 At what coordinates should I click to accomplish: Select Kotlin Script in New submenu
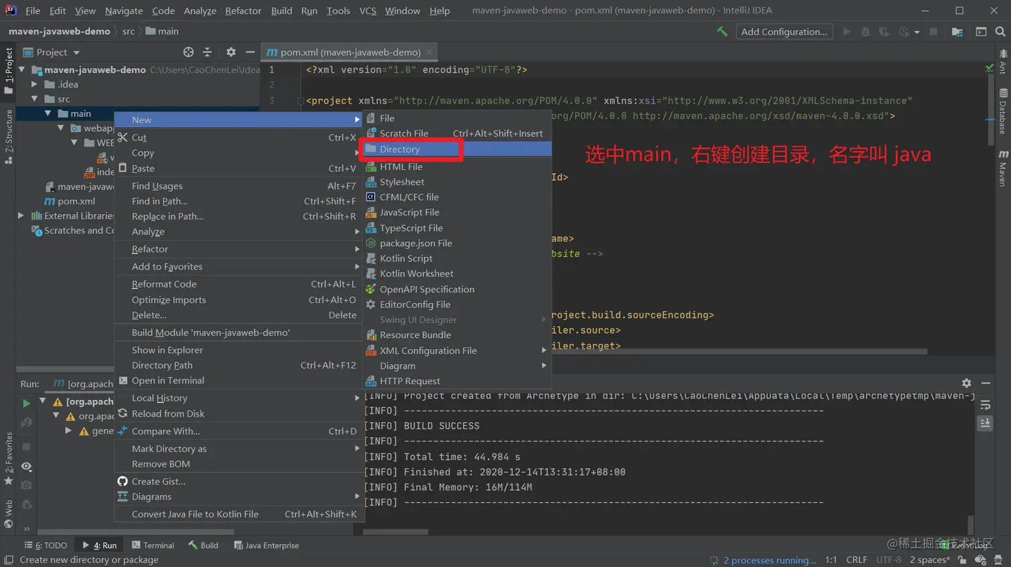457,258
